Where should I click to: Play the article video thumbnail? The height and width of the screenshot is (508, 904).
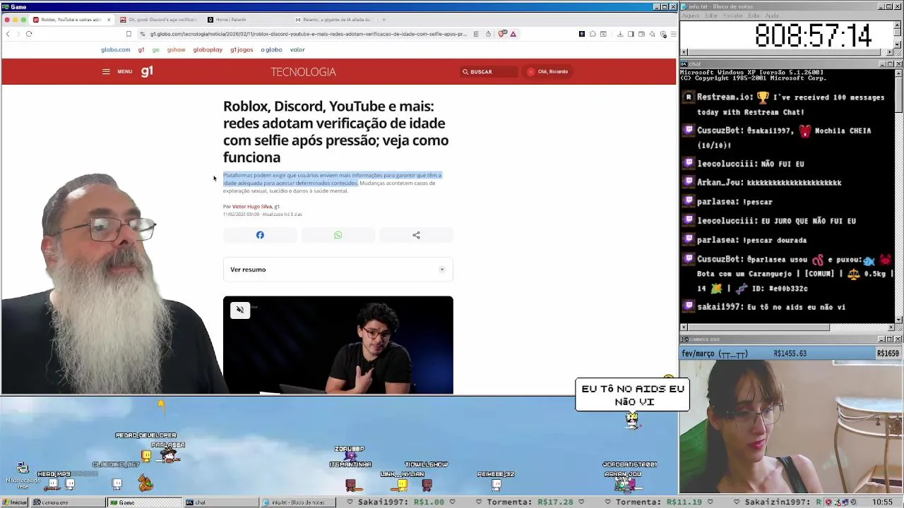pyautogui.click(x=338, y=345)
